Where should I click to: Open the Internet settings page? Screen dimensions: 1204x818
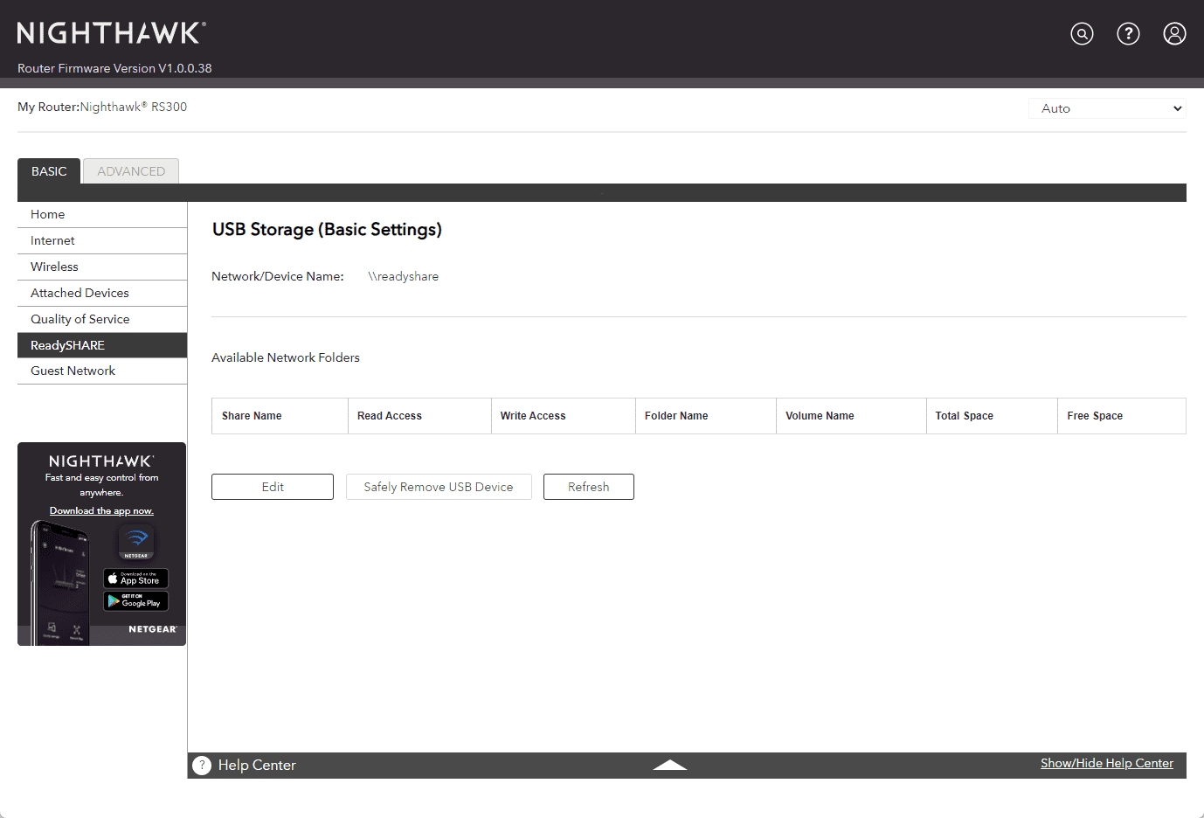coord(52,241)
